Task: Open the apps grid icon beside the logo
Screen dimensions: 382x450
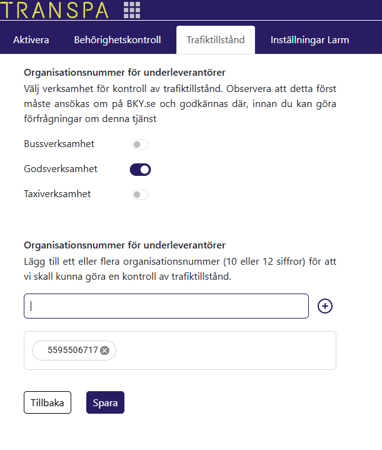Action: point(132,9)
